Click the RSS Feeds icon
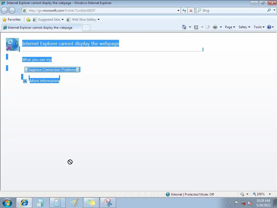Image resolution: width=277 pixels, height=208 pixels. (196, 27)
